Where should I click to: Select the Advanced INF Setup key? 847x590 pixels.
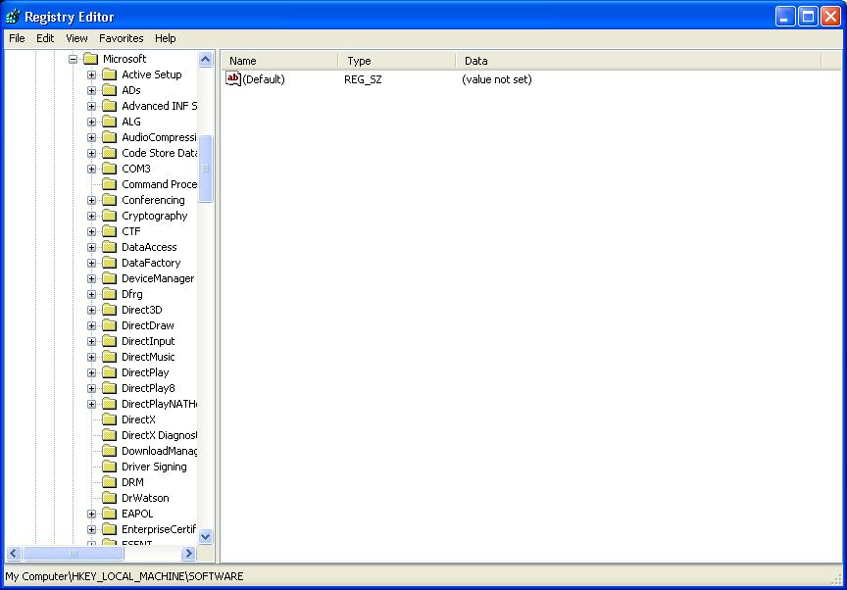[x=159, y=106]
